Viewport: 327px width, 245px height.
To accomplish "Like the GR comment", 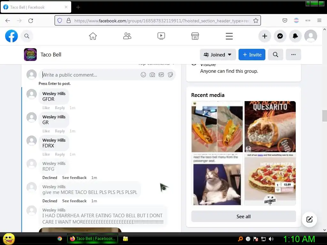I will coord(46,131).
